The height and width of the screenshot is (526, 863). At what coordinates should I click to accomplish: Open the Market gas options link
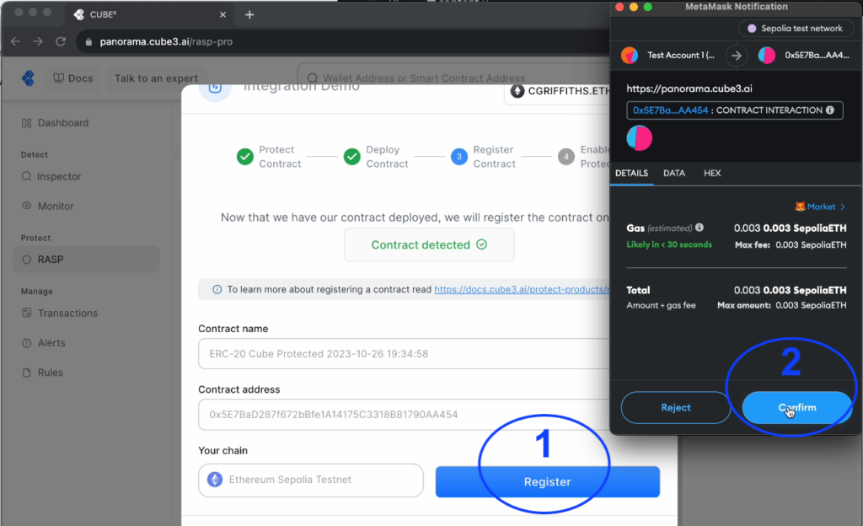pyautogui.click(x=820, y=207)
